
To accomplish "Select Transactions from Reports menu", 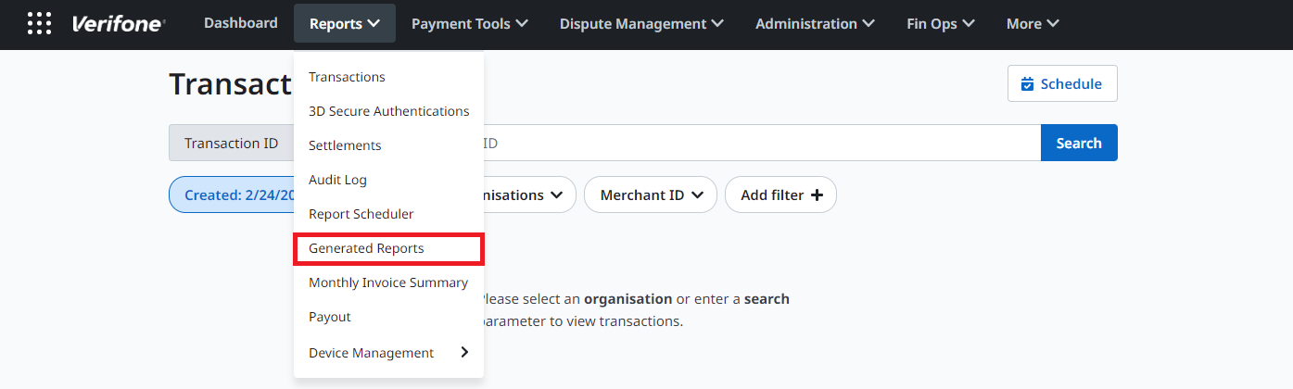I will [x=388, y=77].
